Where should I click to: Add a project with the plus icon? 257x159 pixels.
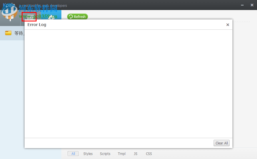pyautogui.click(x=10, y=17)
